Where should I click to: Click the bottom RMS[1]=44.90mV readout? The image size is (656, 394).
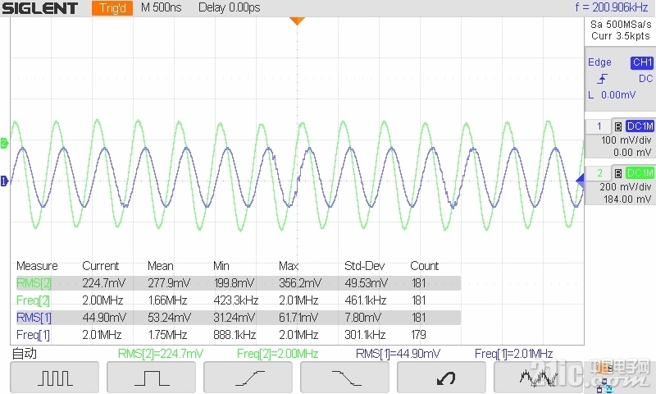[398, 354]
